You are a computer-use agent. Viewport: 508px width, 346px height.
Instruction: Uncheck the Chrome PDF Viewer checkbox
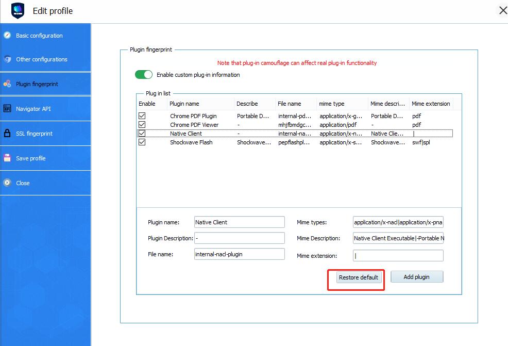142,125
